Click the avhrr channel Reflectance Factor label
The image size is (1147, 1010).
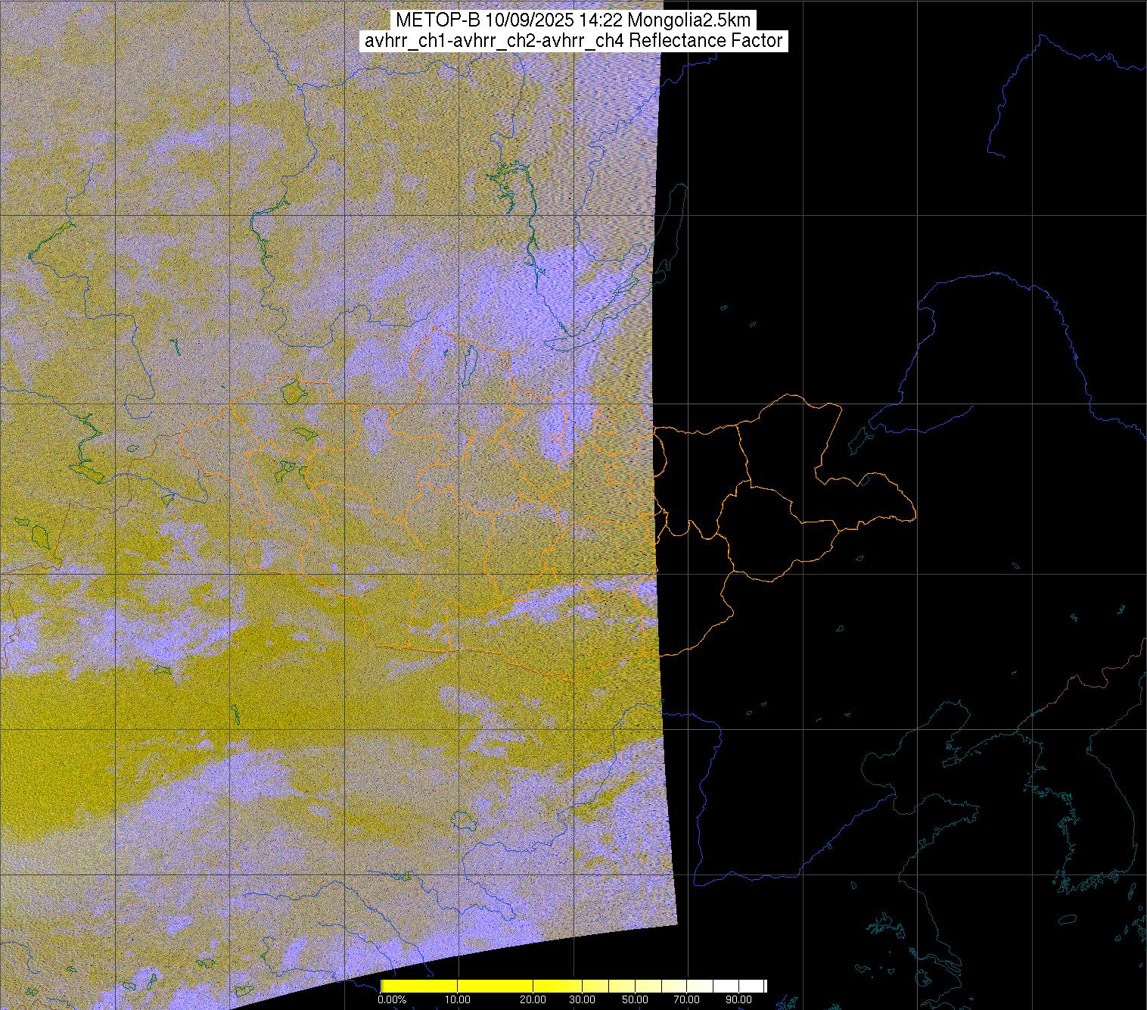pos(573,41)
